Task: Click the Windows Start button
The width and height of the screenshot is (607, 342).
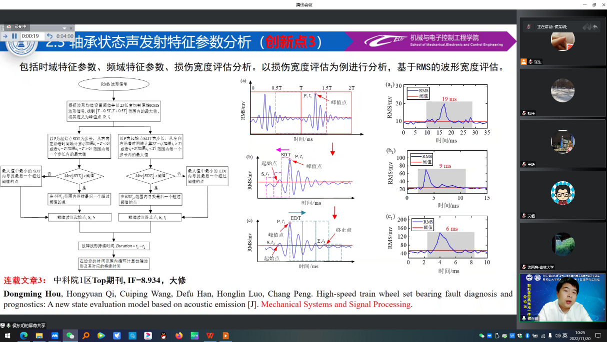Action: coord(7,336)
